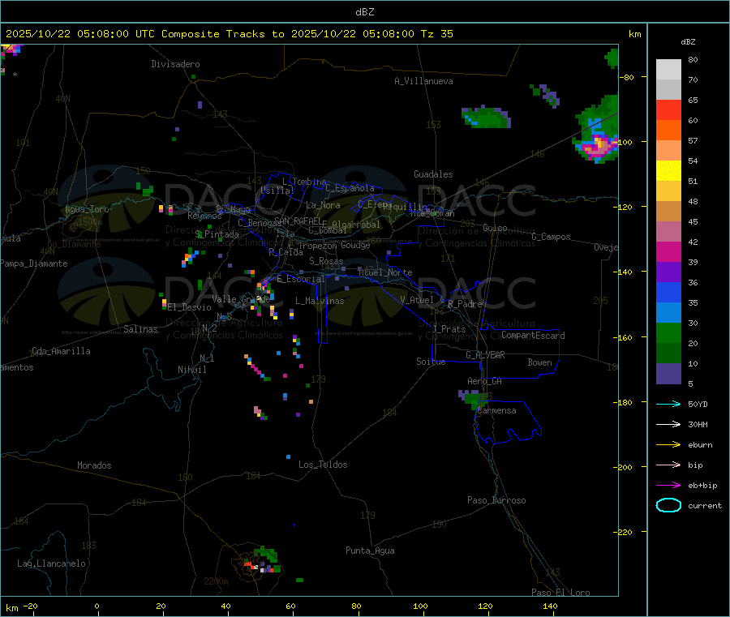This screenshot has width=730, height=617.
Task: Click the Cda_Amarilla map label
Action: 61,351
